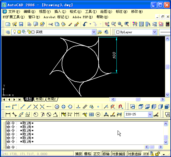Toggle 对象捕捉 object snap in status bar

[x=118, y=154]
